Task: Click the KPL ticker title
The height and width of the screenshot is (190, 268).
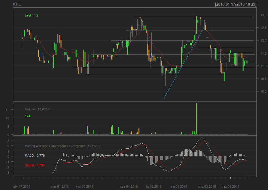Action: point(17,4)
